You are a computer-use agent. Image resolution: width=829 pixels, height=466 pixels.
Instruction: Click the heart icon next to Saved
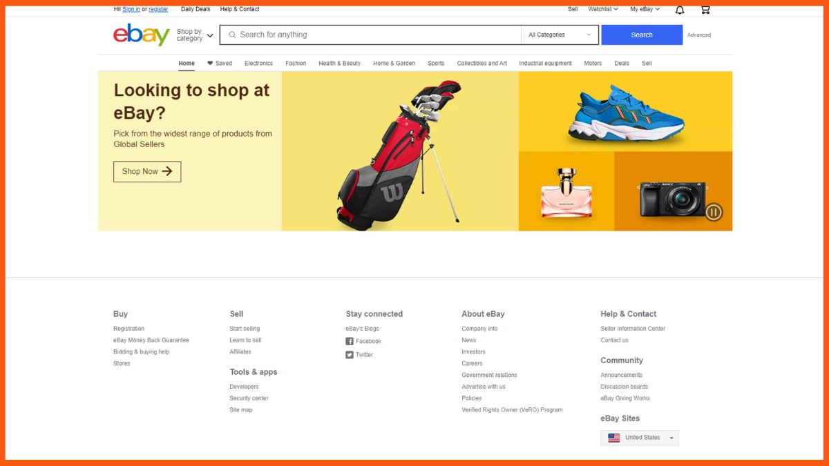coord(210,63)
